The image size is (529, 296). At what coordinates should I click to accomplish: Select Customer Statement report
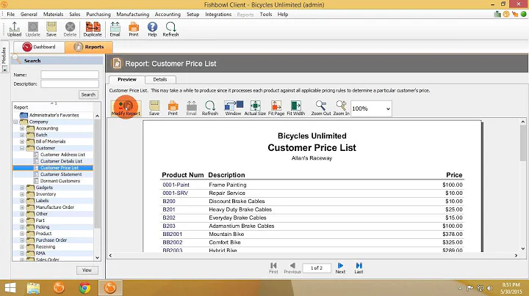tap(61, 174)
